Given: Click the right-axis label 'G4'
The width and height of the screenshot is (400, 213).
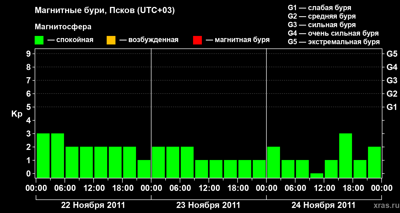Looking at the screenshot, I should 392,67.
